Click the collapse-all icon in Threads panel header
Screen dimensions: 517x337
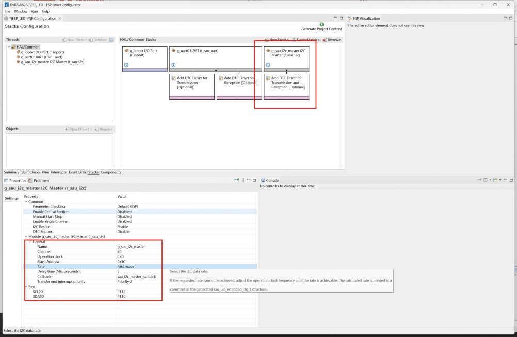[x=111, y=40]
